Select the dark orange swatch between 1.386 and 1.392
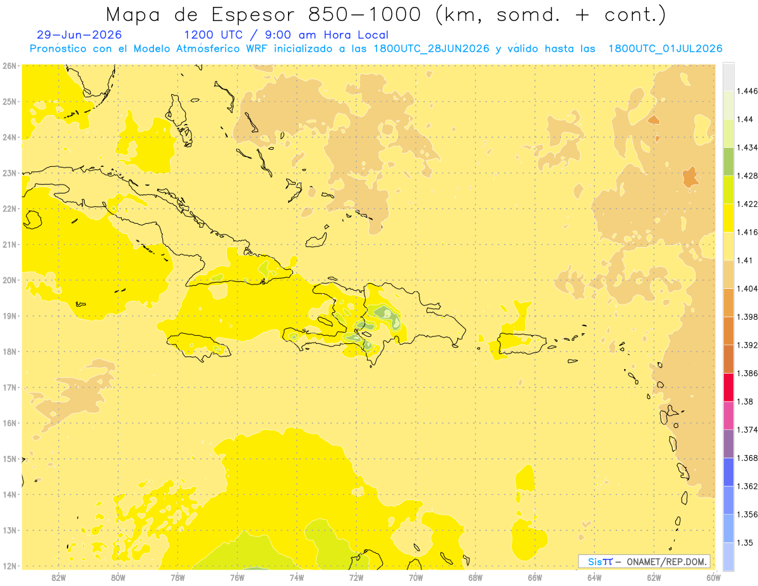This screenshot has width=758, height=586. [x=728, y=358]
